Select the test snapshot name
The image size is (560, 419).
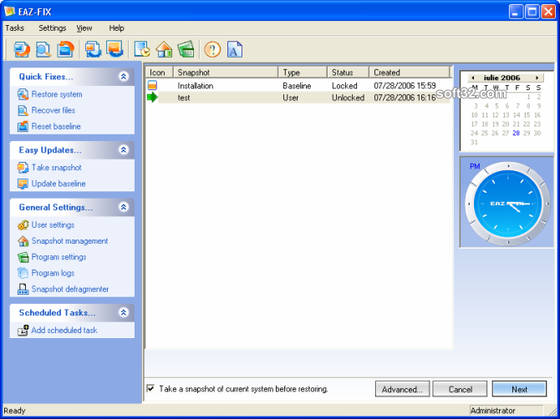(184, 98)
